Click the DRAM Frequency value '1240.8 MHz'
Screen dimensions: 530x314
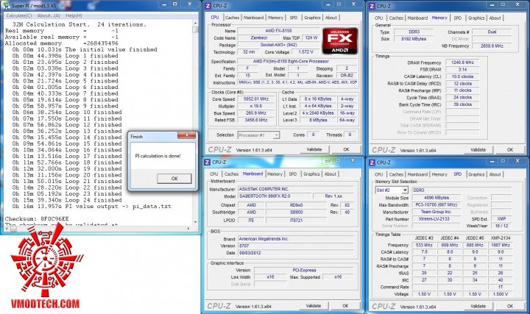[462, 63]
